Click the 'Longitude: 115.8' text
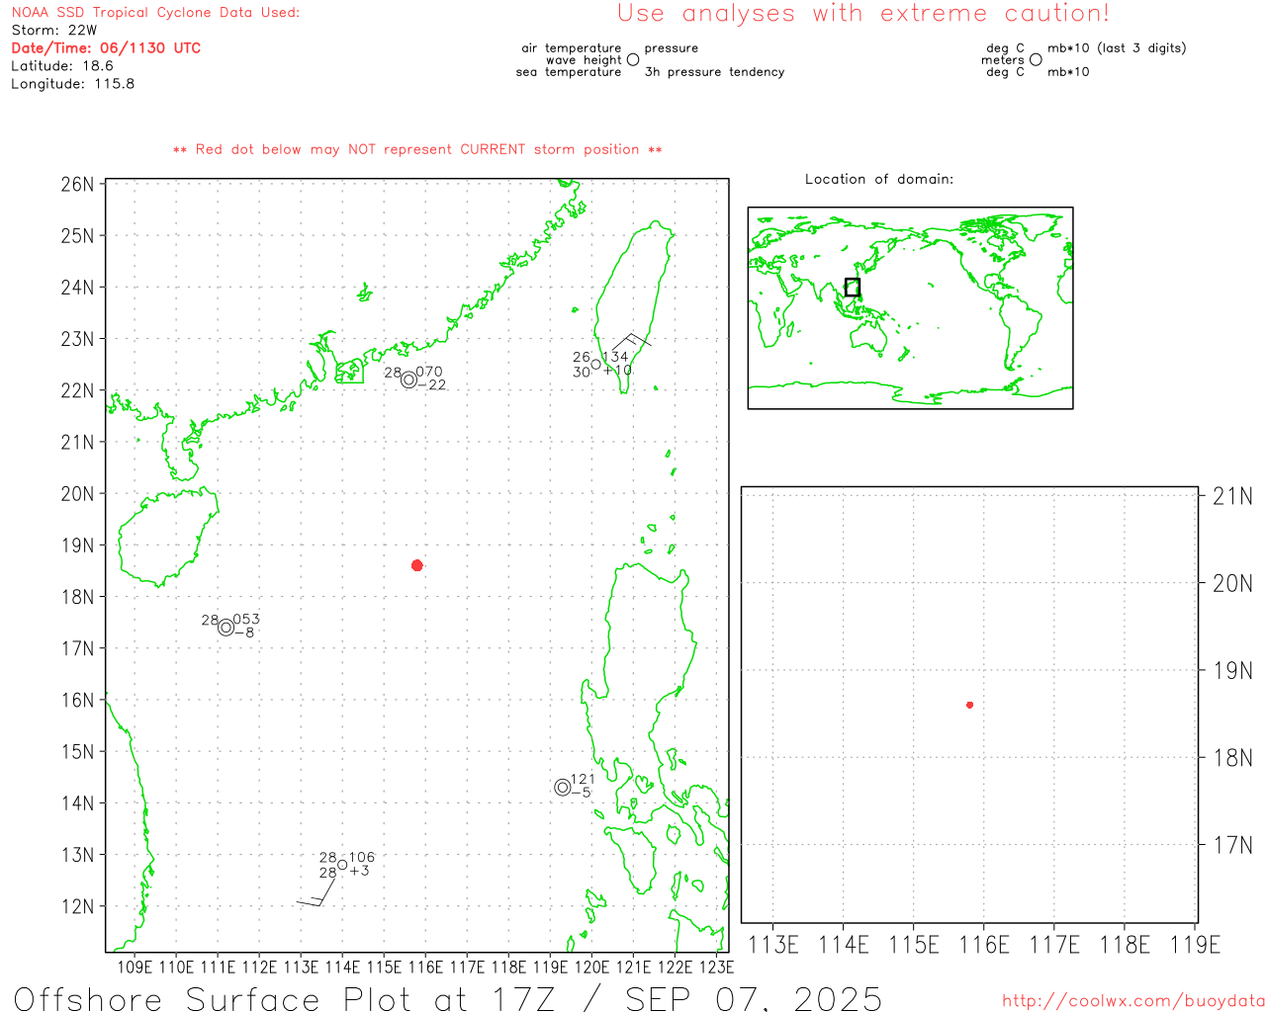This screenshot has height=1012, width=1266. (x=73, y=84)
